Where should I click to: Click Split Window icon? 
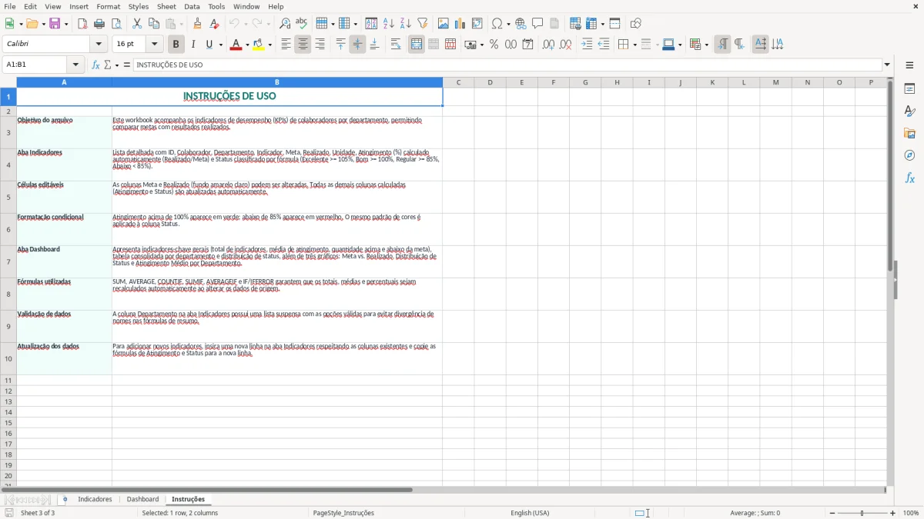click(x=615, y=24)
